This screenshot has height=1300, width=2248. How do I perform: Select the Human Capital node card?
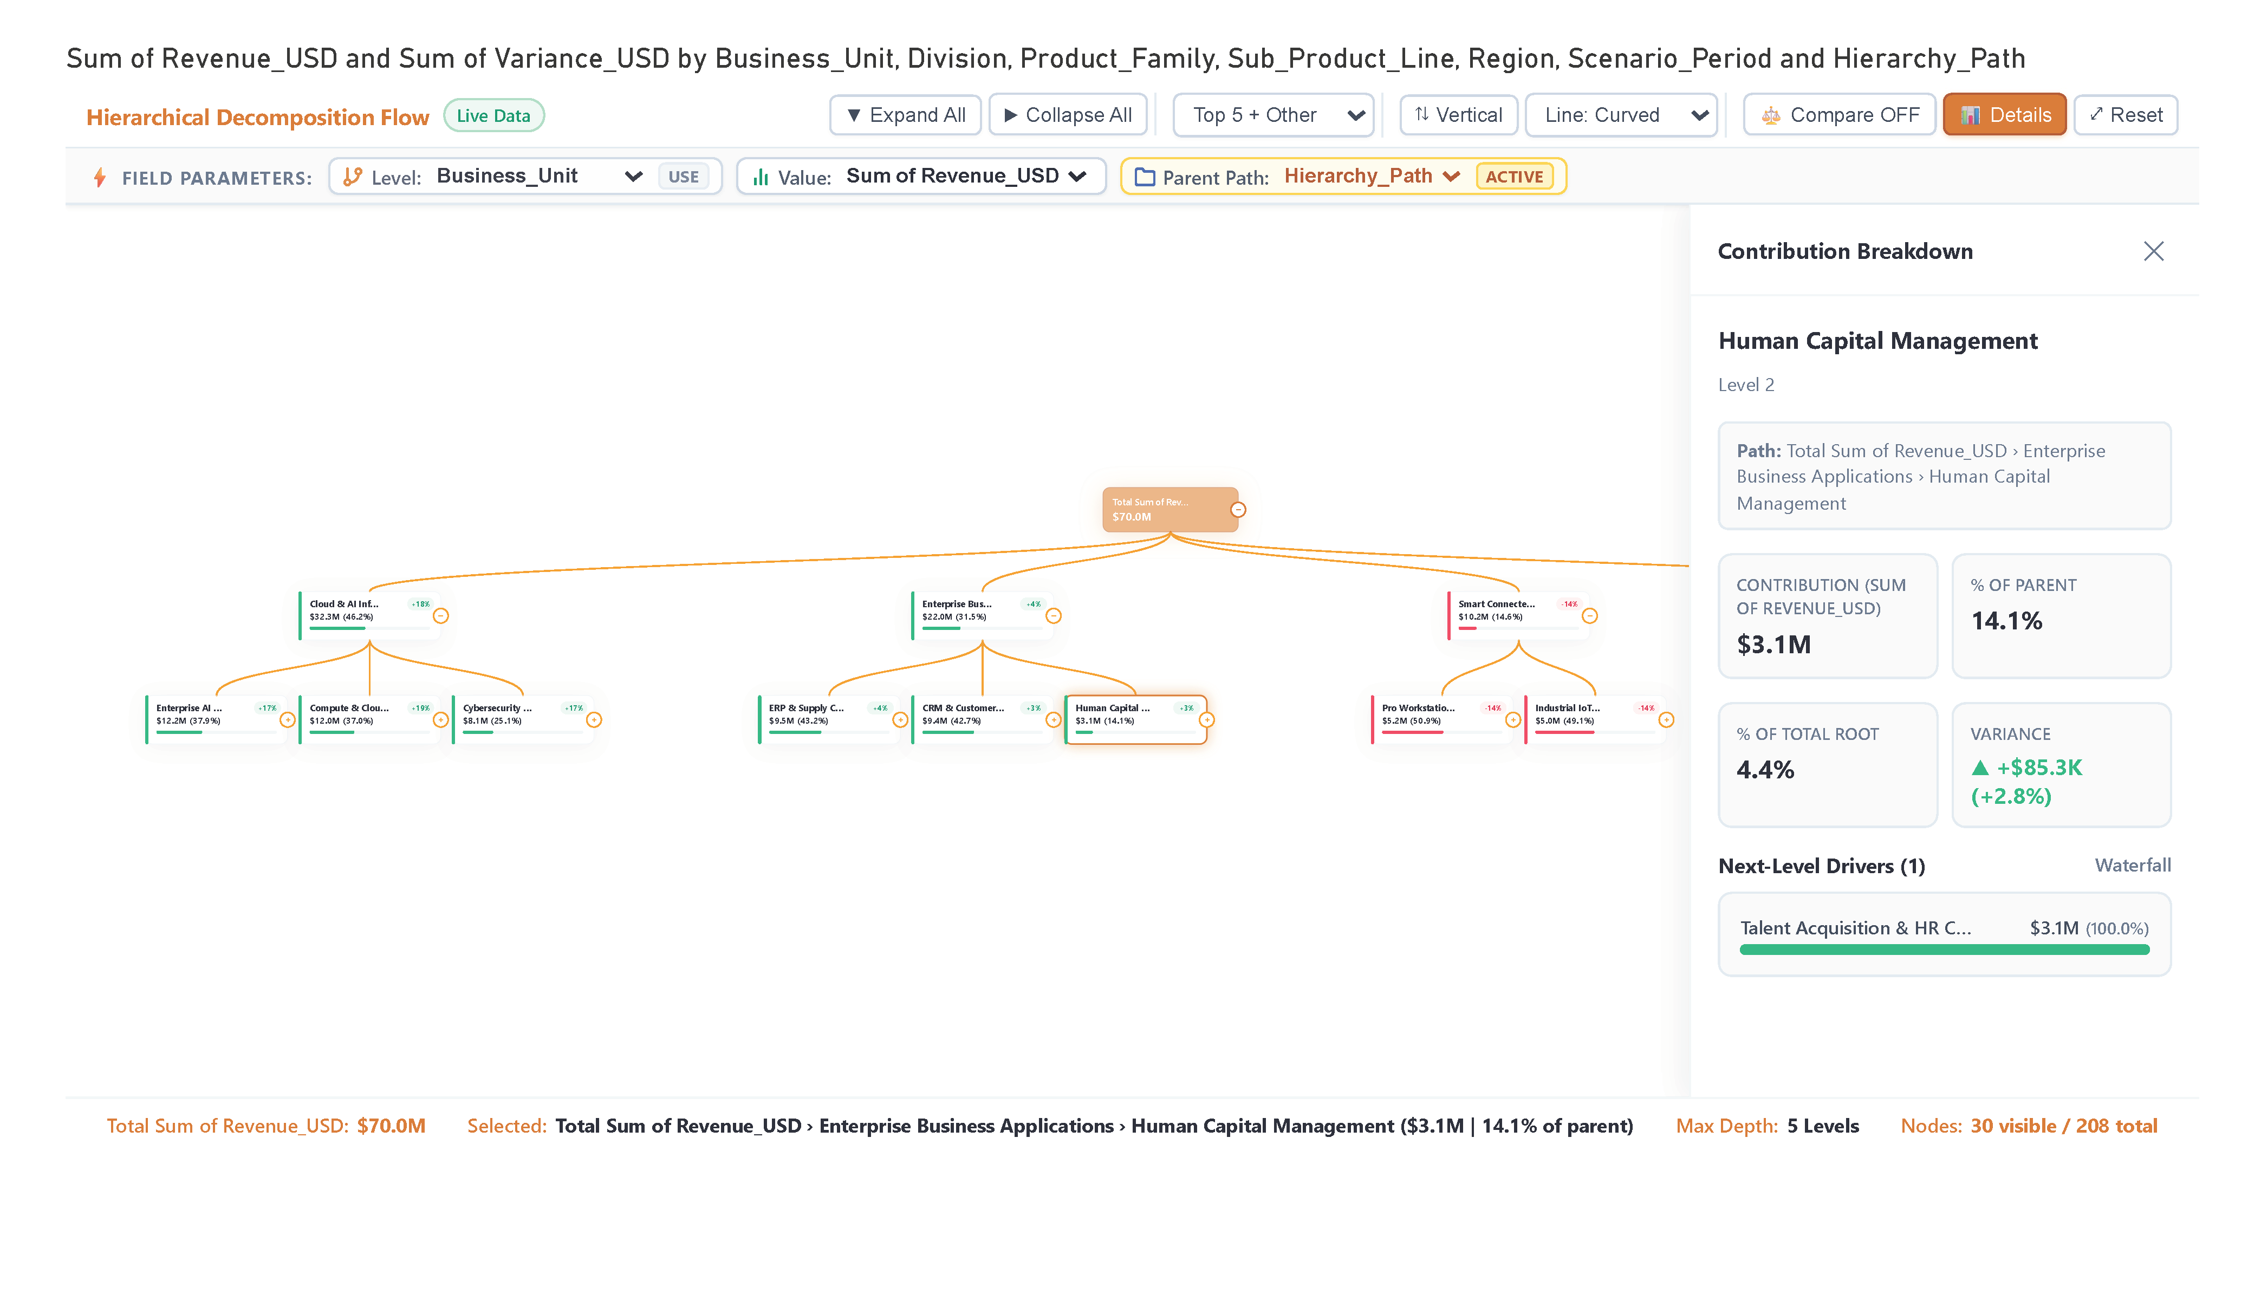point(1135,720)
